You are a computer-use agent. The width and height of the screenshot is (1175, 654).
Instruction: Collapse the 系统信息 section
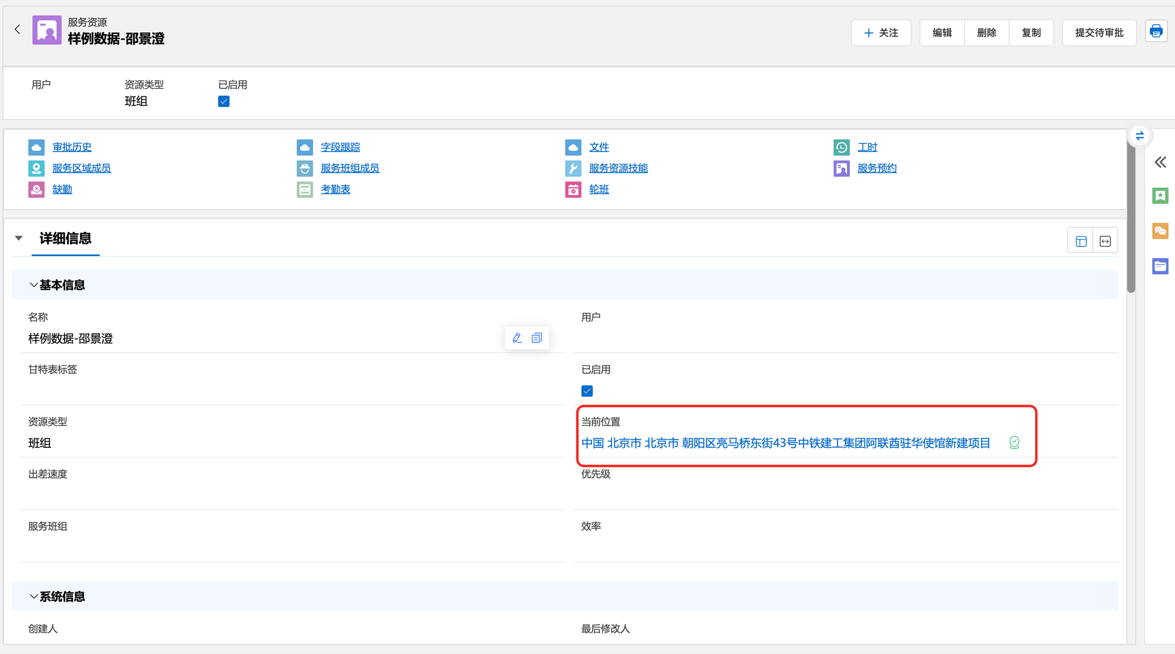pyautogui.click(x=34, y=597)
